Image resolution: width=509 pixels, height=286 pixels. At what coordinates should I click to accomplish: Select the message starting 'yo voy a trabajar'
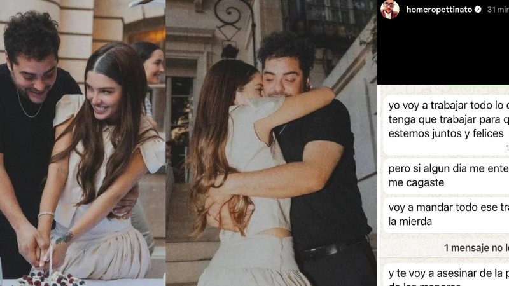[x=445, y=118]
